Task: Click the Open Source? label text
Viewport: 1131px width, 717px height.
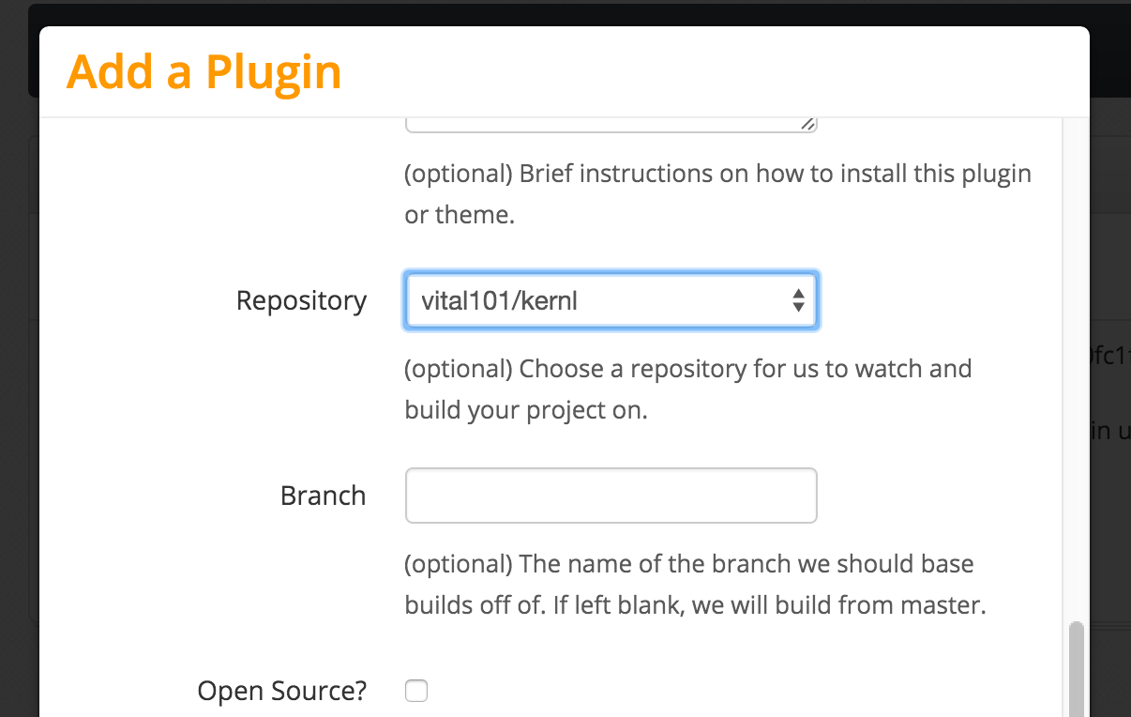Action: [x=282, y=692]
